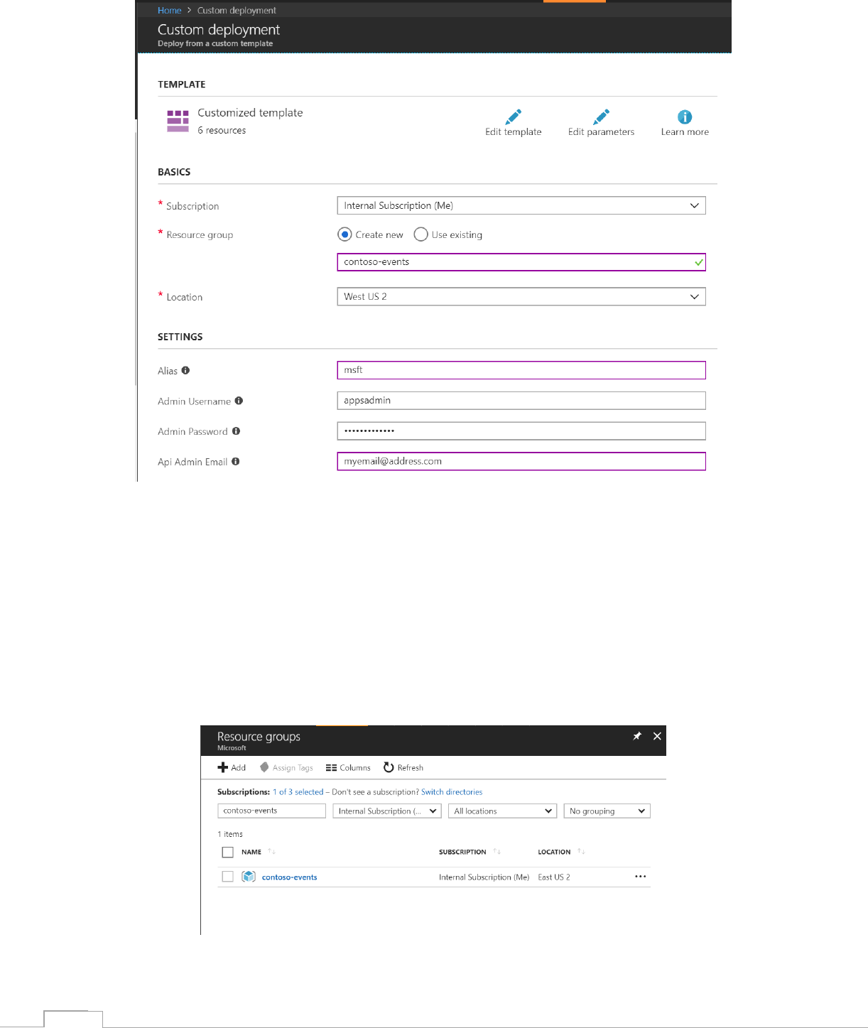Open the Learn more info icon
This screenshot has width=868, height=1028.
(x=685, y=117)
